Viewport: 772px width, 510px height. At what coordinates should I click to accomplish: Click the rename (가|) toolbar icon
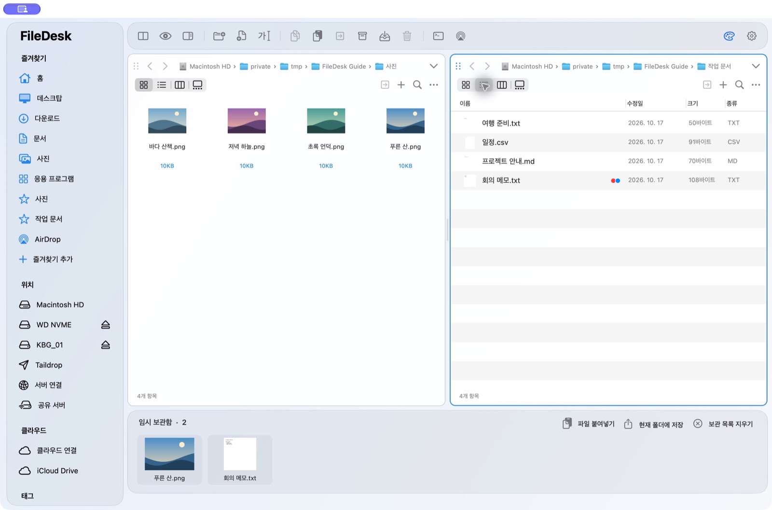pyautogui.click(x=264, y=36)
